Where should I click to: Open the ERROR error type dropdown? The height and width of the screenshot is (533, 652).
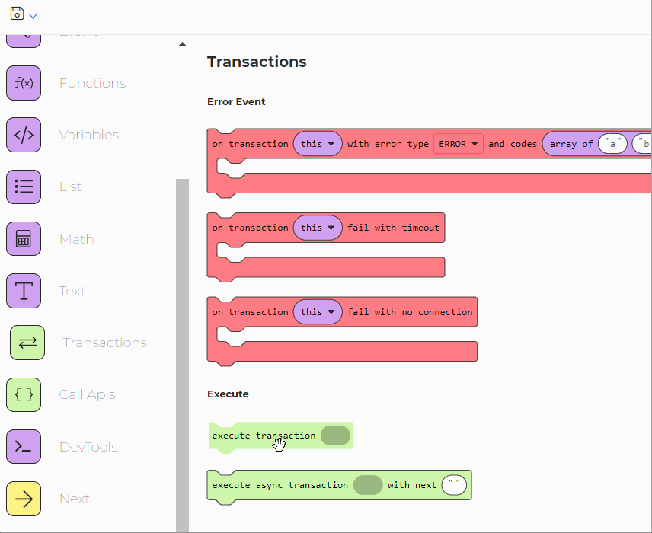pos(459,144)
